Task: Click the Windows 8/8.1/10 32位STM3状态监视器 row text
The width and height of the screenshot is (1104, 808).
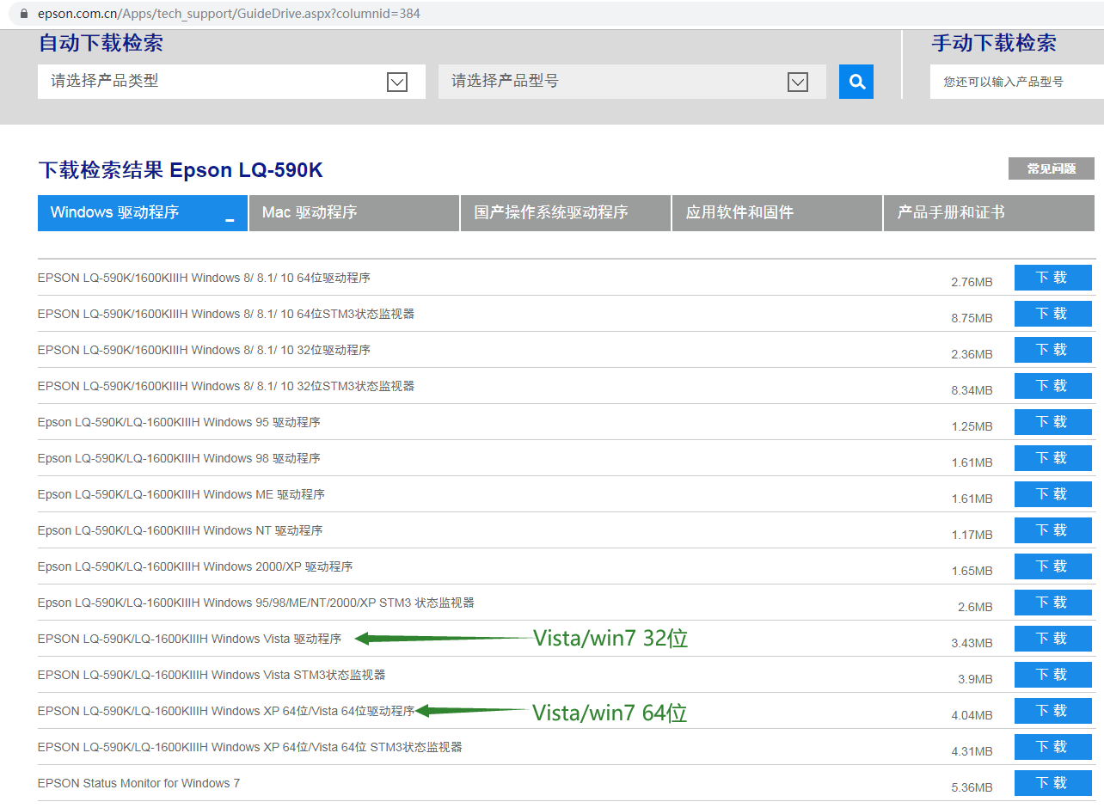Action: tap(226, 386)
